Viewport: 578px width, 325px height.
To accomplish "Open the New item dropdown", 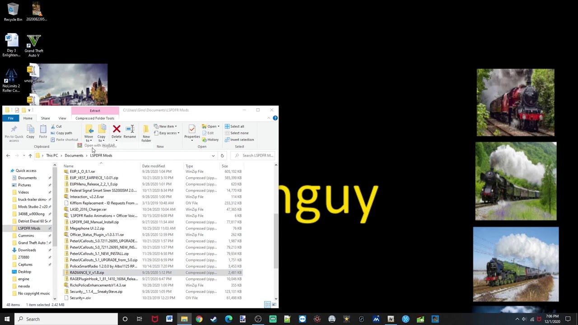I will 166,126.
